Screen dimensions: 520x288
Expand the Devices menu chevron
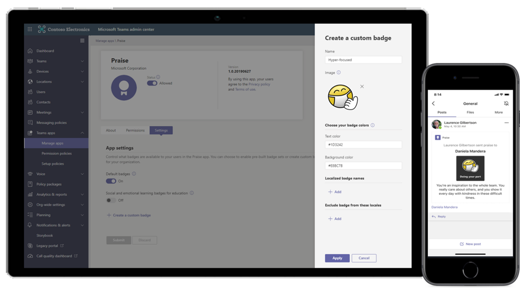click(x=82, y=71)
